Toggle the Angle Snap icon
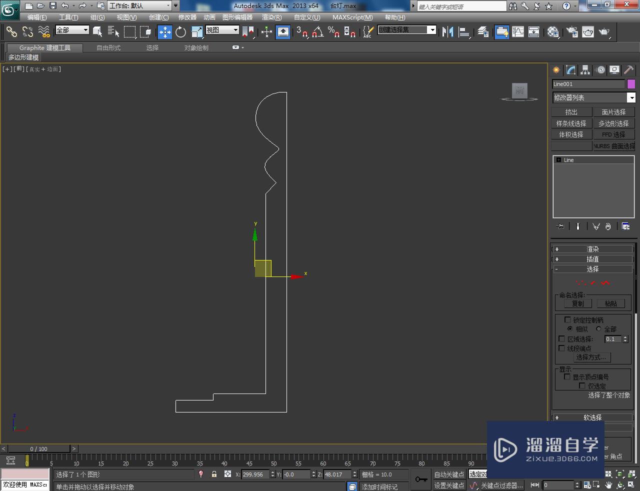The width and height of the screenshot is (640, 491). (x=317, y=32)
